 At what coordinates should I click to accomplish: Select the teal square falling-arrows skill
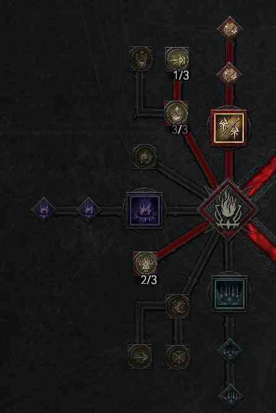point(229,294)
